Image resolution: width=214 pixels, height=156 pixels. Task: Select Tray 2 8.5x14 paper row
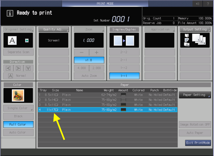(107, 99)
